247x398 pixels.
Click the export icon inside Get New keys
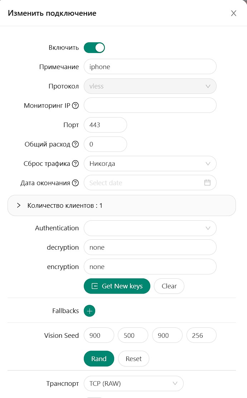(x=94, y=286)
